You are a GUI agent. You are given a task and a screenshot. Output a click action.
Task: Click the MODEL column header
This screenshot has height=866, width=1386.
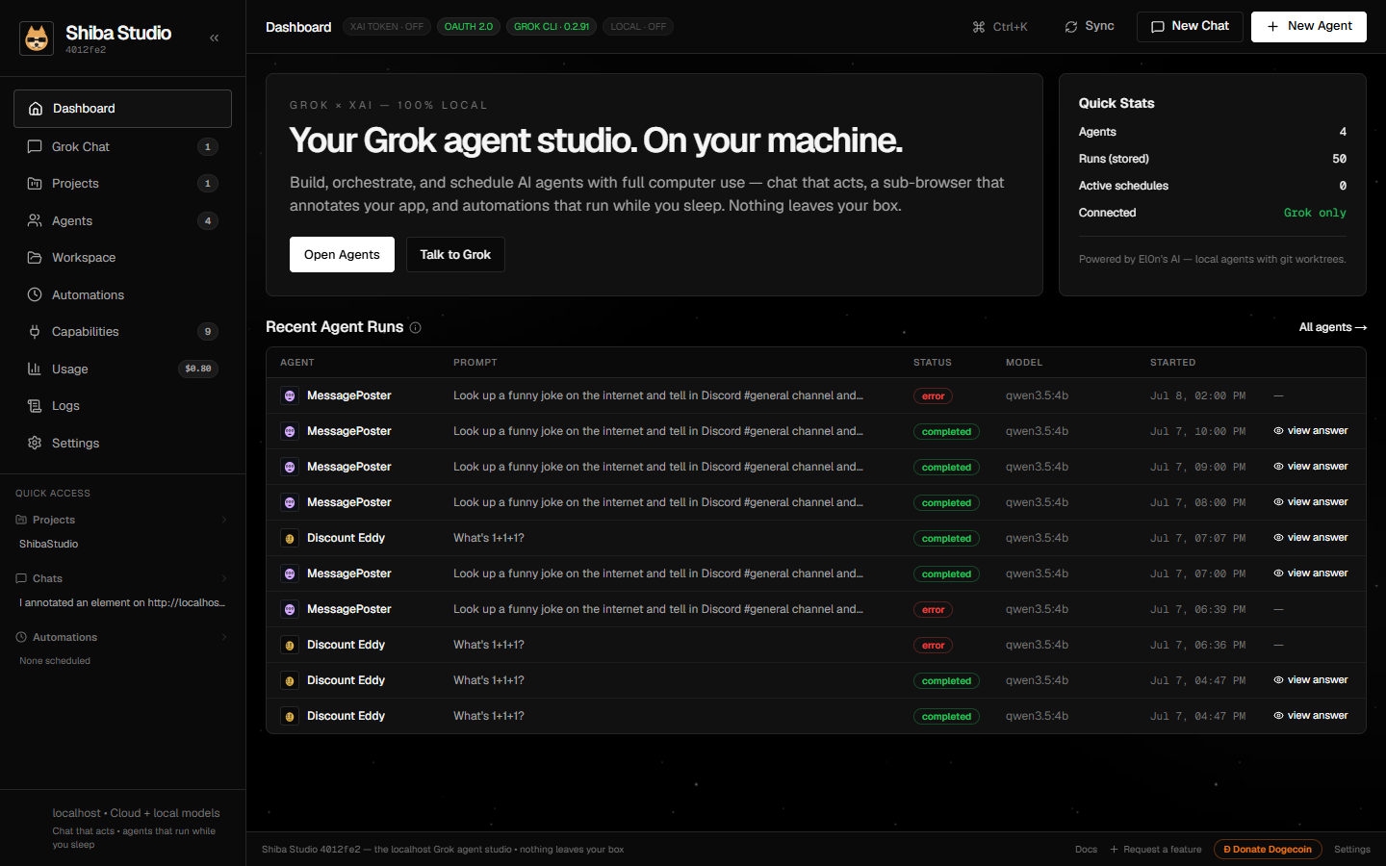(x=1024, y=363)
